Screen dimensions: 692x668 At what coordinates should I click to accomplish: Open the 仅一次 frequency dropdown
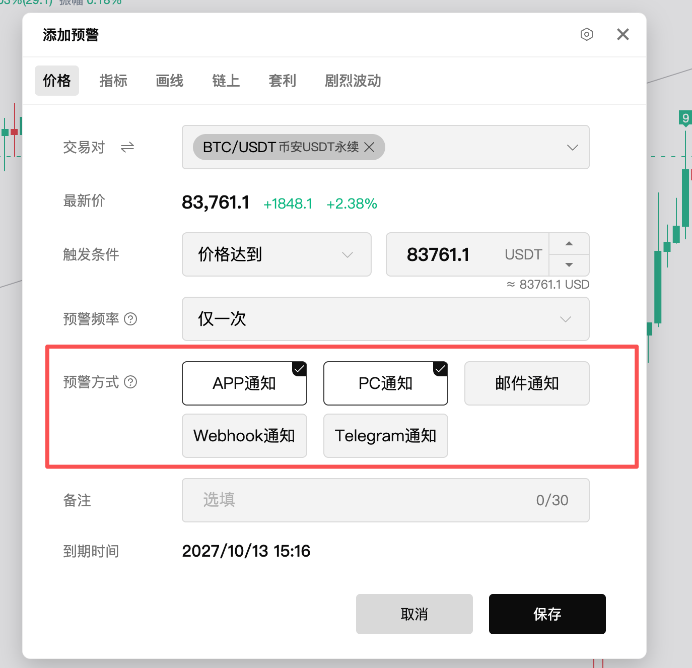(386, 319)
